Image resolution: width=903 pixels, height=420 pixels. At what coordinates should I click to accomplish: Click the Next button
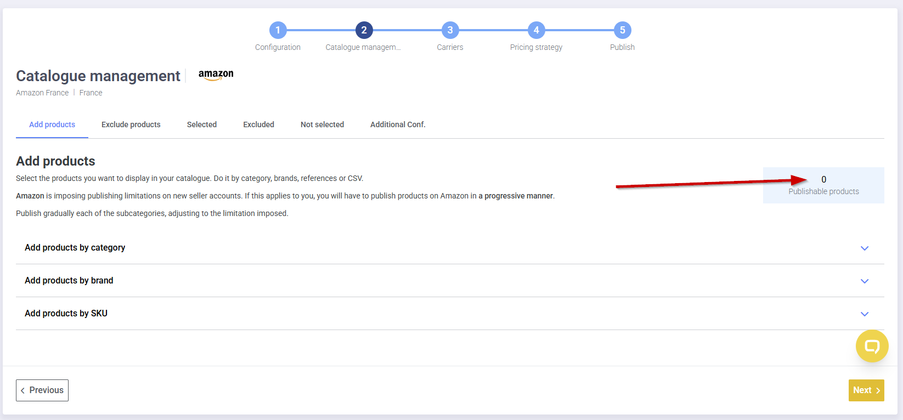point(866,390)
